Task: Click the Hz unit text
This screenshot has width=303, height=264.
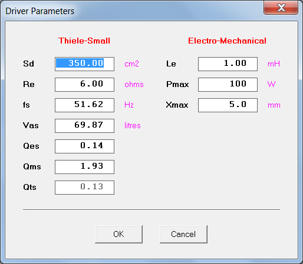Action: tap(129, 105)
